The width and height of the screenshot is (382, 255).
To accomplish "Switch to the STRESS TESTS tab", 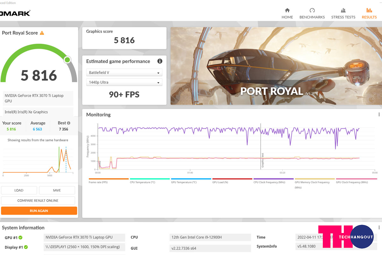I will click(343, 13).
